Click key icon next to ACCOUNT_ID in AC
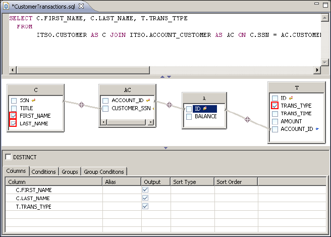Screen dimensions: 331x237 (148, 100)
